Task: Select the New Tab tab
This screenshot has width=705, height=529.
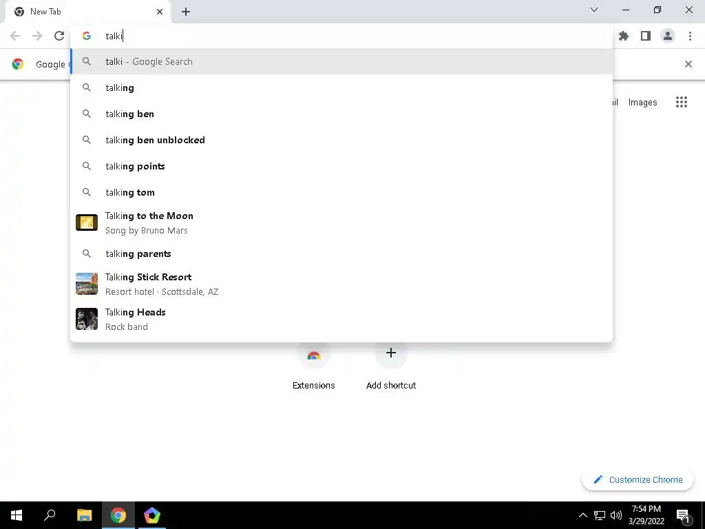Action: (87, 12)
